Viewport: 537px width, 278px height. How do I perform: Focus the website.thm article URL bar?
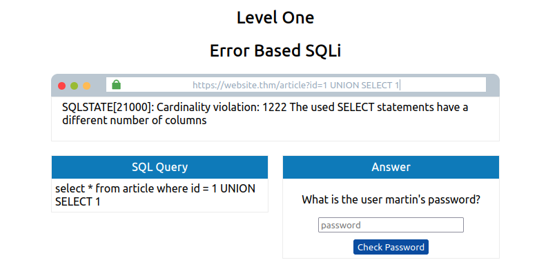[x=296, y=85]
